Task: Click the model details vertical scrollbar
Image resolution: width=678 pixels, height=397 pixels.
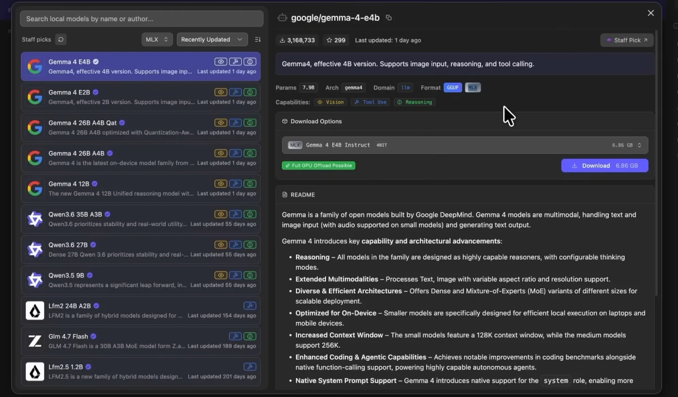Action: [x=656, y=163]
